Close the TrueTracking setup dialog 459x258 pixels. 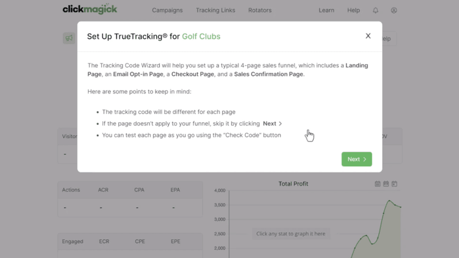tap(368, 36)
